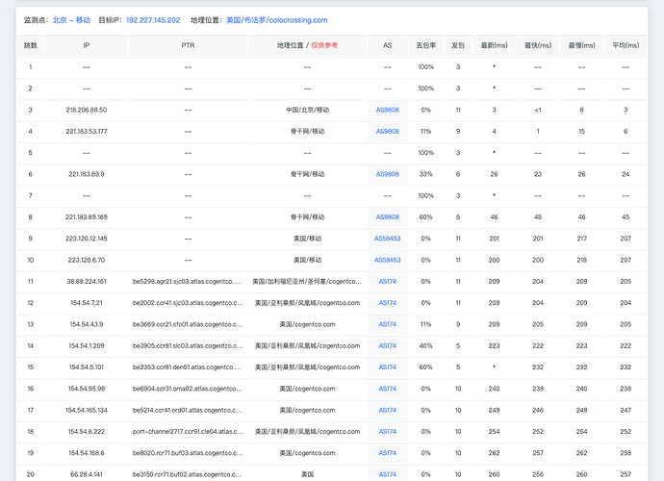This screenshot has width=664, height=481.
Task: Open AS9808 link for IP 221.183.53.177
Action: [x=388, y=131]
